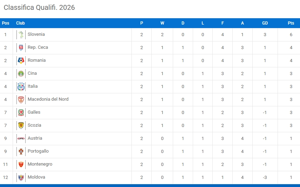Screen dimensions: 300x187
Task: Open the Macedonia del Nord link
Action: [48, 99]
